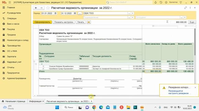Close the Информация tab
The height and width of the screenshot is (111, 199).
[x=43, y=101]
